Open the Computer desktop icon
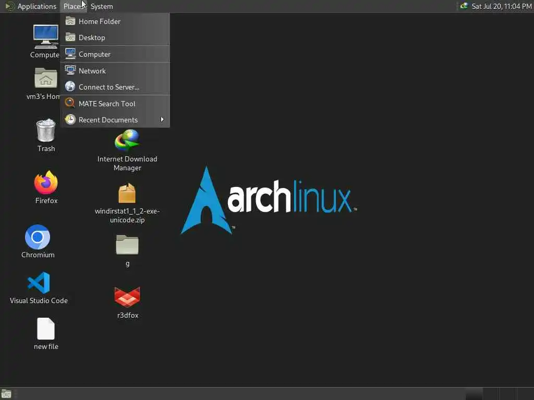 pyautogui.click(x=46, y=37)
